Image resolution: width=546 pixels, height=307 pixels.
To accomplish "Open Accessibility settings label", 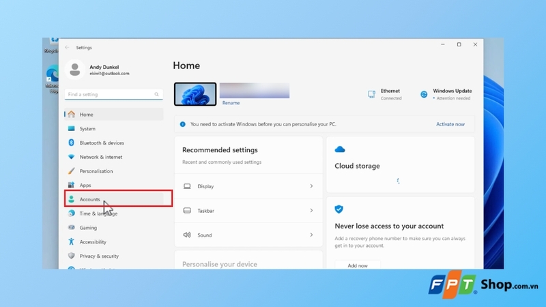I will [93, 242].
